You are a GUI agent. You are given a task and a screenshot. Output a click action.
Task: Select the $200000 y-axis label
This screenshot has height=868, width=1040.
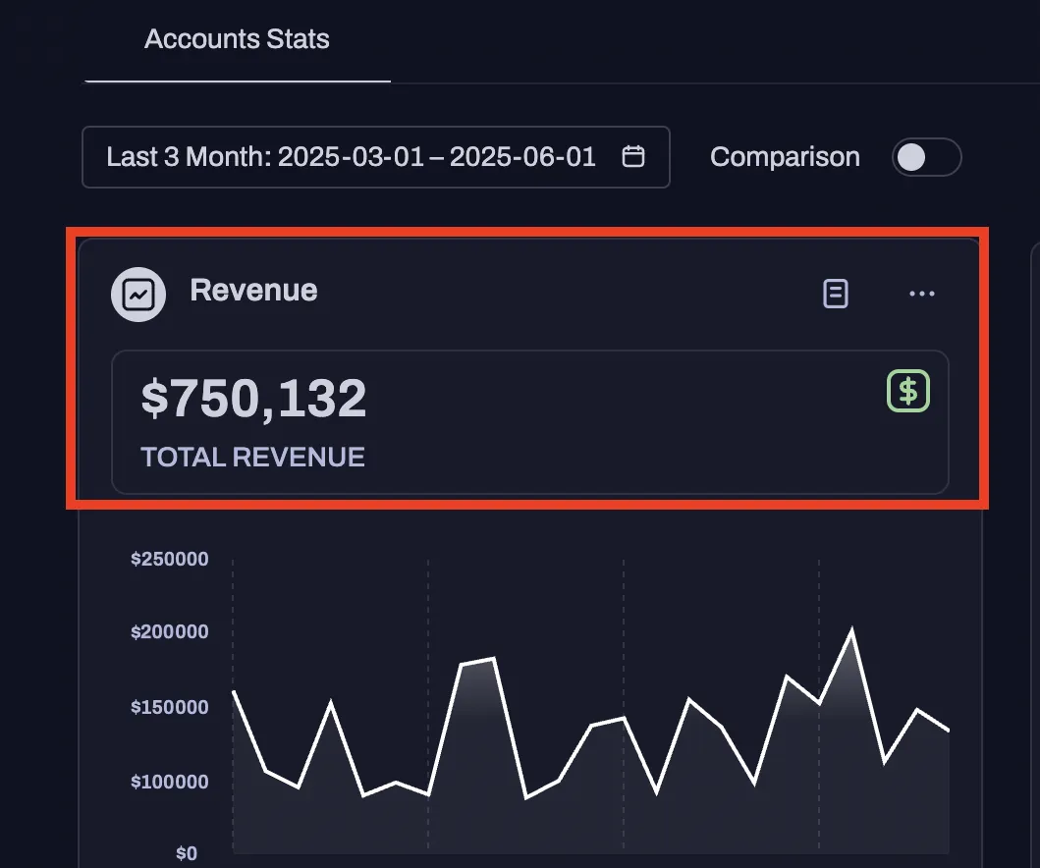pyautogui.click(x=169, y=632)
